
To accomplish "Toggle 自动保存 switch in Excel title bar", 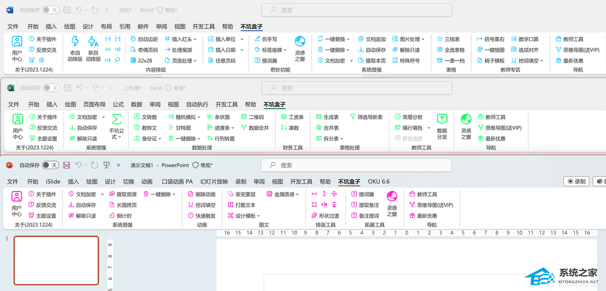I will (51, 87).
